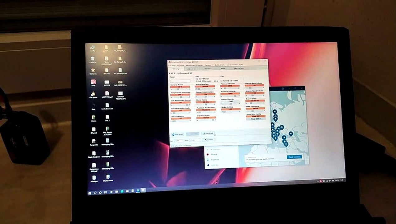Adjust the Low RPM Power Protect slider

pyautogui.click(x=180, y=105)
